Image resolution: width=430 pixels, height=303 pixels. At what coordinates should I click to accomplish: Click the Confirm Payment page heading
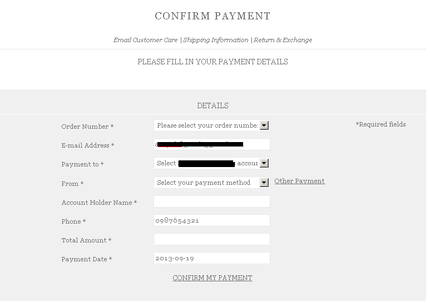212,16
